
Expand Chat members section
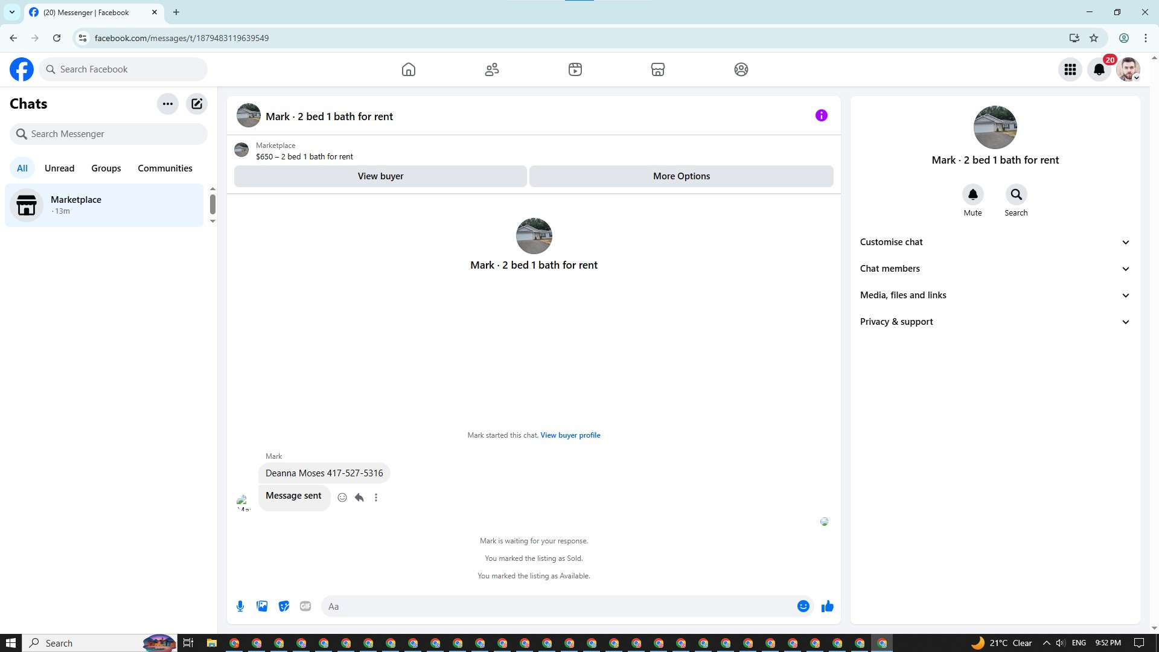tap(995, 269)
